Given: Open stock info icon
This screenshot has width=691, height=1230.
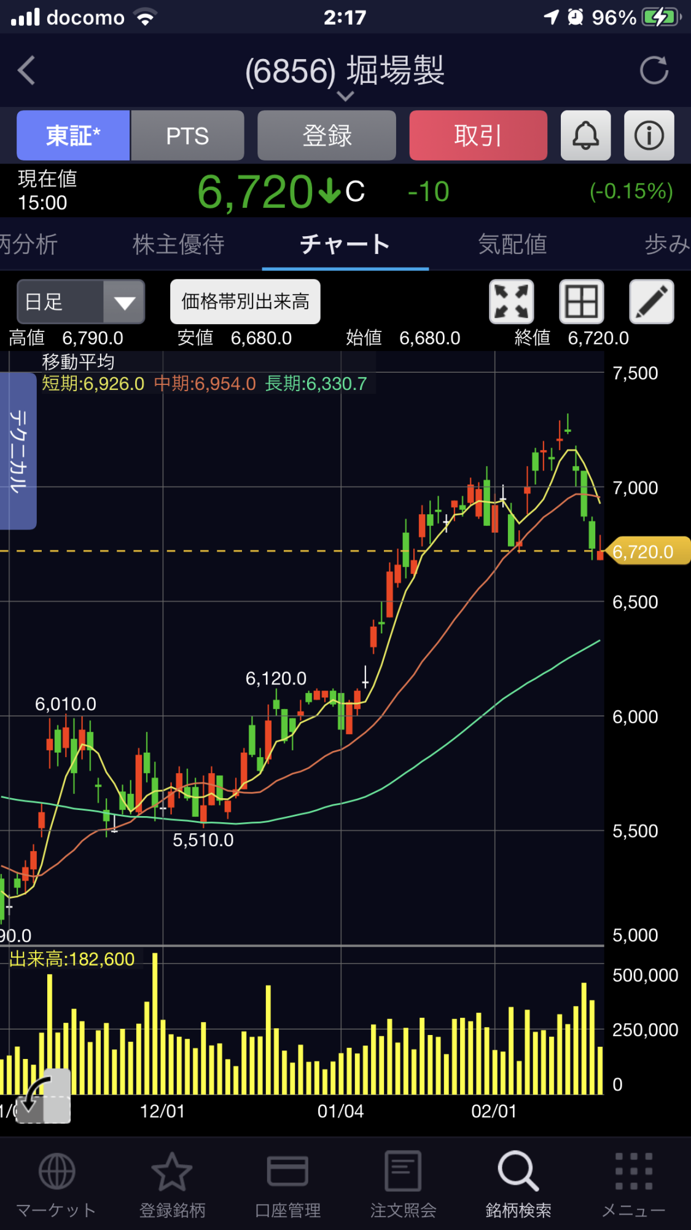Looking at the screenshot, I should pos(649,135).
